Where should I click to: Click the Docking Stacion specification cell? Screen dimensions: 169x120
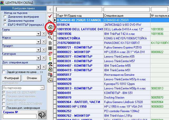click(x=127, y=97)
